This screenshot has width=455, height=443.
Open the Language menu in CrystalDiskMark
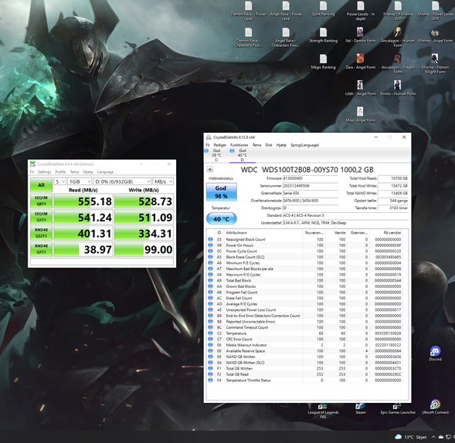pyautogui.click(x=105, y=172)
